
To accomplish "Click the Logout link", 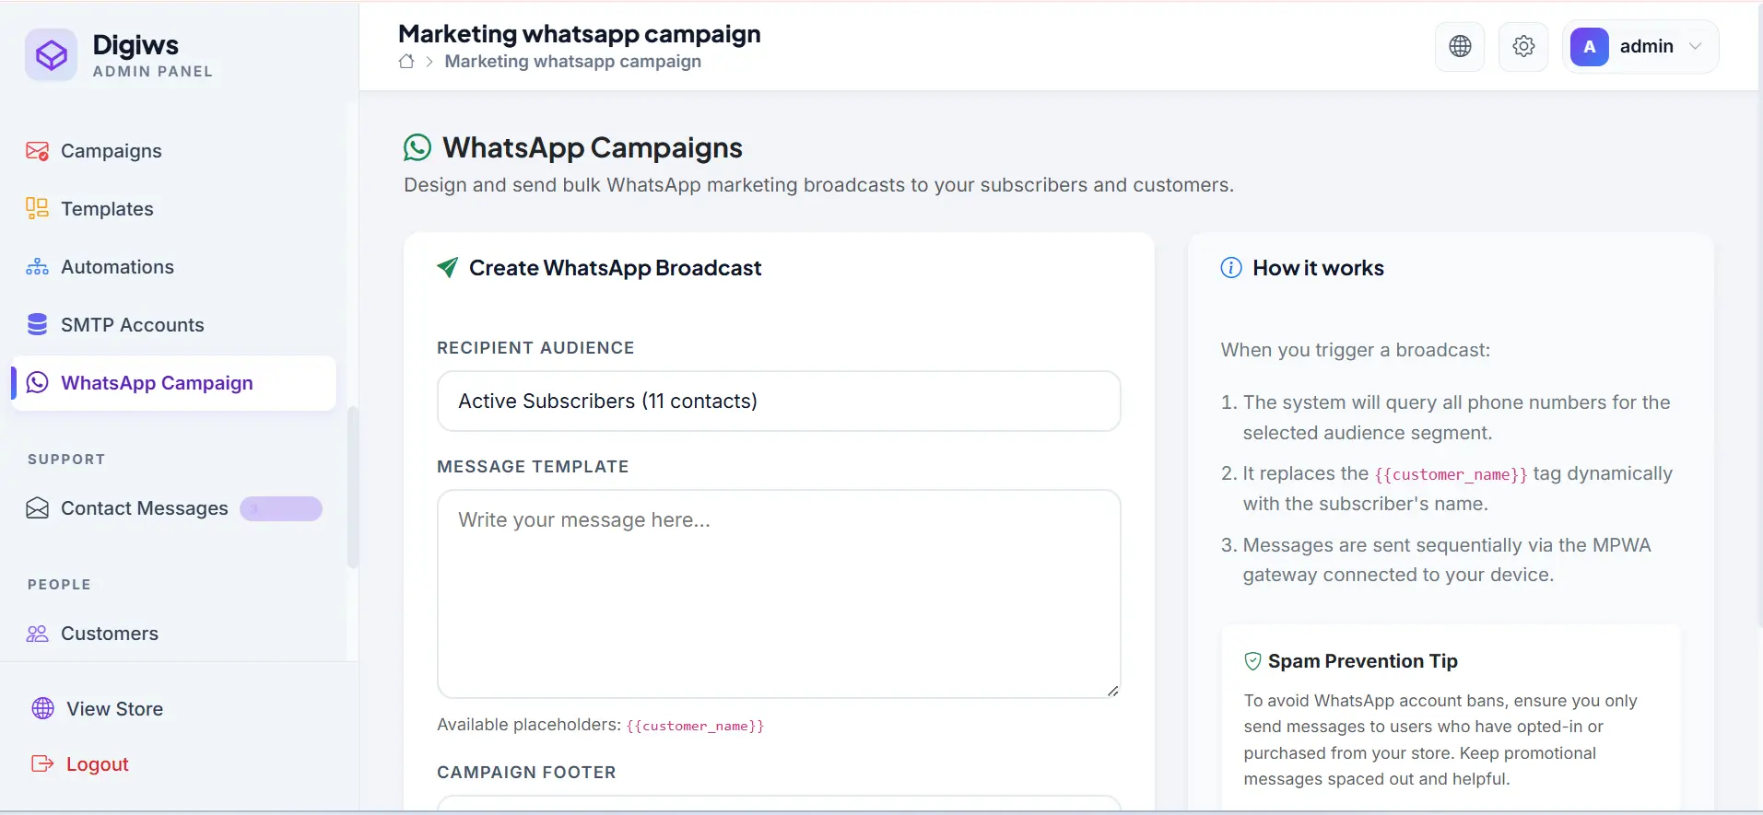I will coord(97,764).
